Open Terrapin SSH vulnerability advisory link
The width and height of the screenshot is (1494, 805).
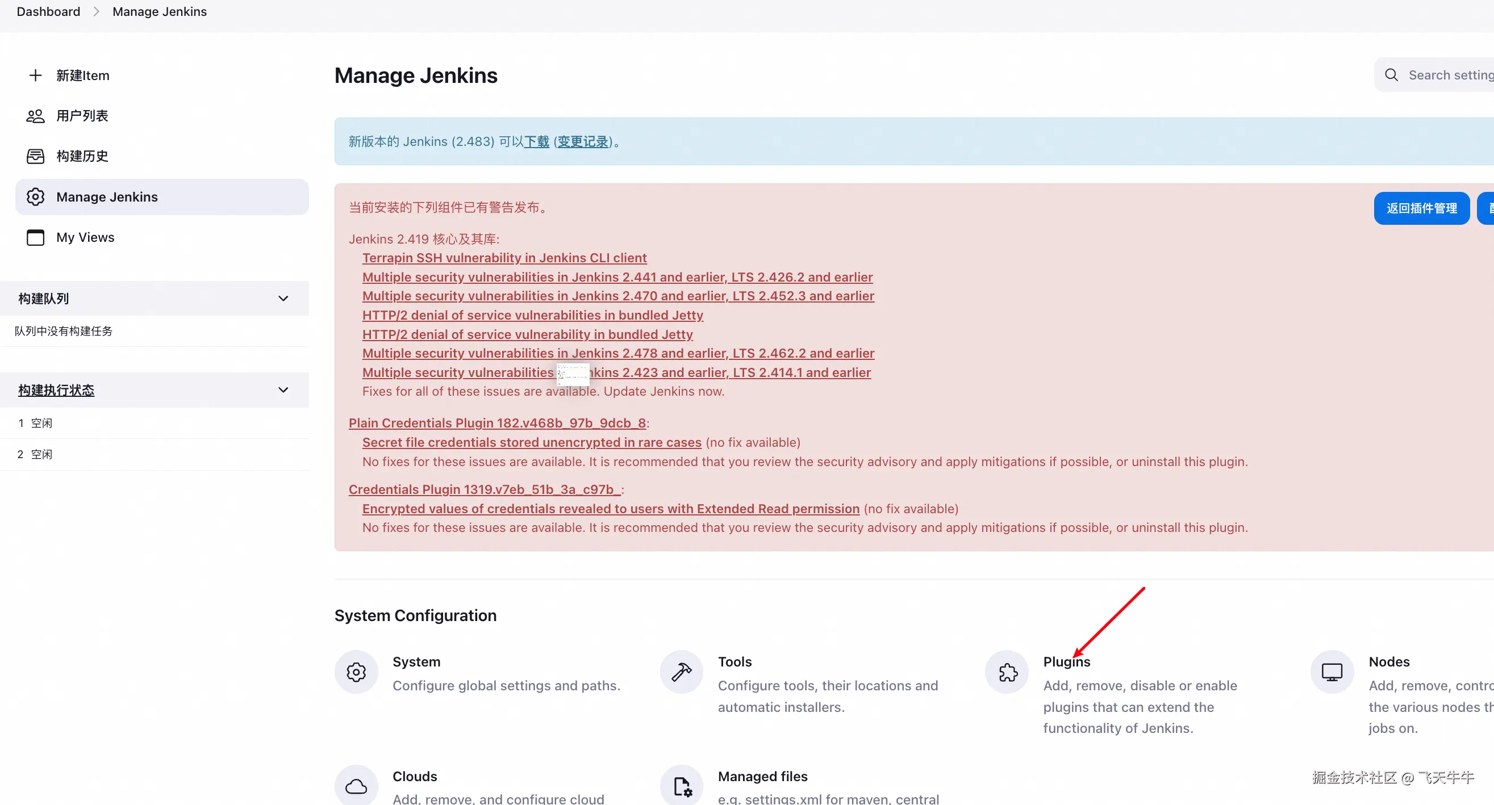(504, 258)
